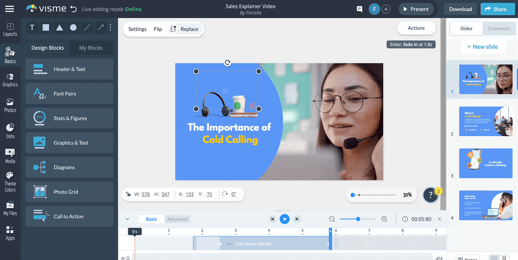Switch timeline to Basic mode
Screen dimensions: 518x260
coord(152,219)
